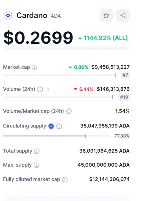Viewport: 147px width, 201px height.
Task: Click the Circulating supply info icon
Action: [x=59, y=126]
